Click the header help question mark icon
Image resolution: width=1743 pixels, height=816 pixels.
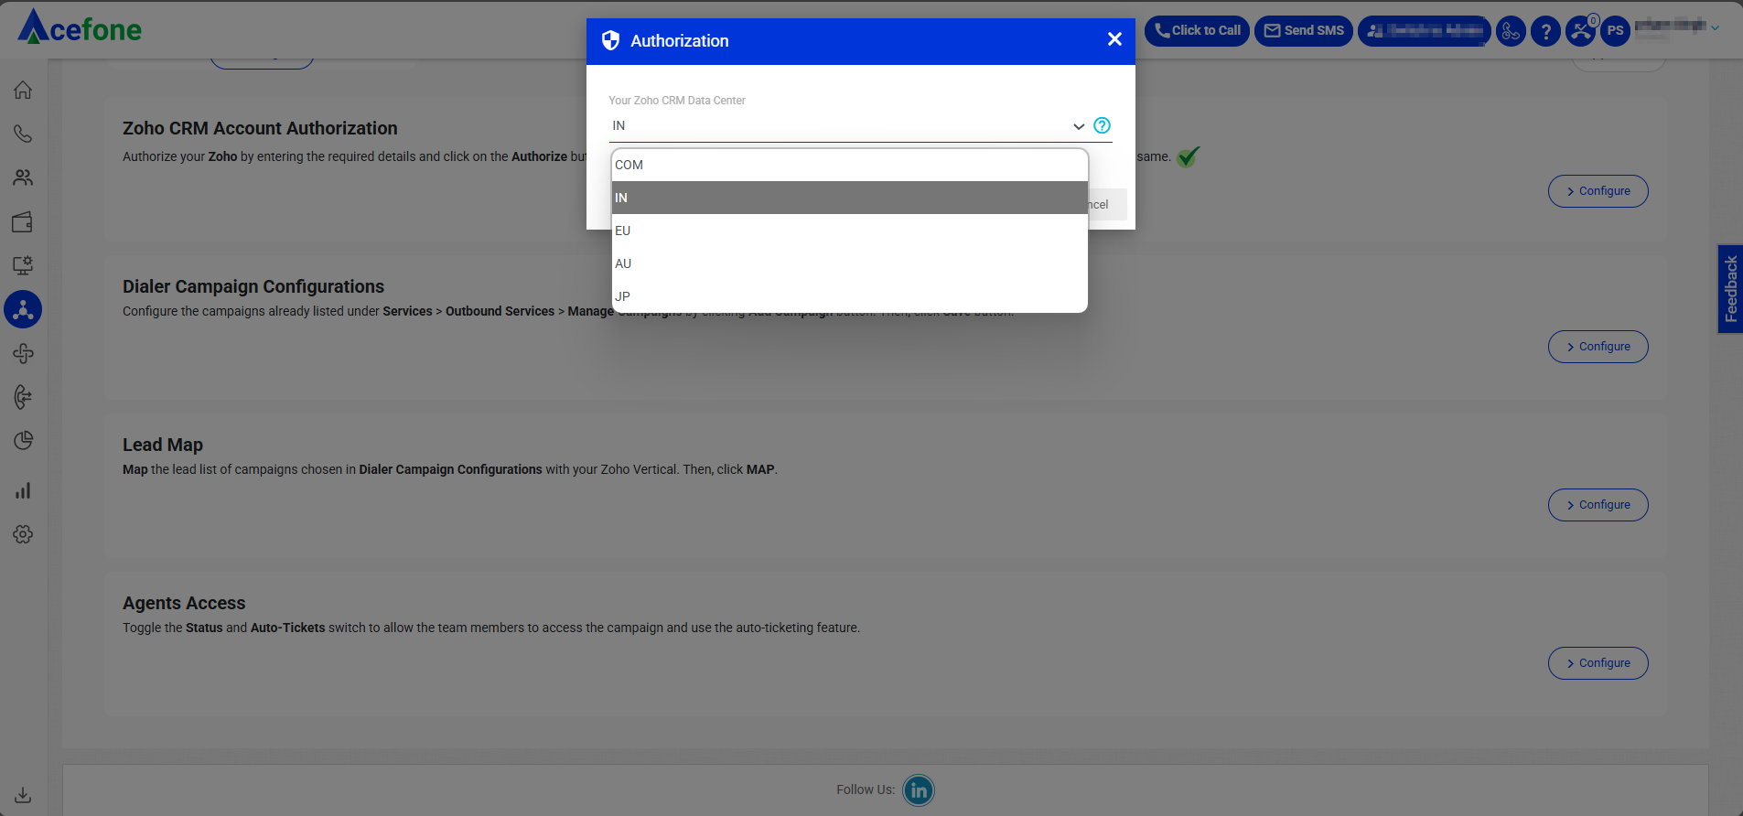click(1545, 31)
